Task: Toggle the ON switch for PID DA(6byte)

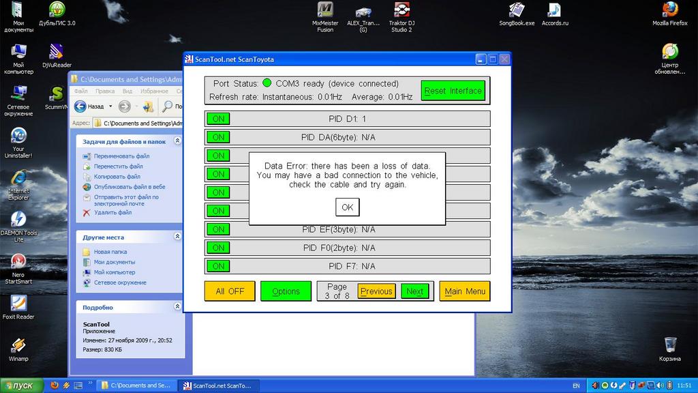Action: tap(218, 137)
